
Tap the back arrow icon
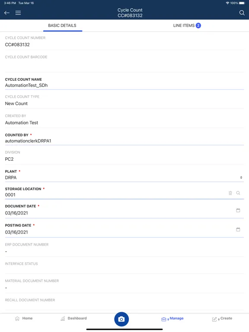[x=7, y=13]
